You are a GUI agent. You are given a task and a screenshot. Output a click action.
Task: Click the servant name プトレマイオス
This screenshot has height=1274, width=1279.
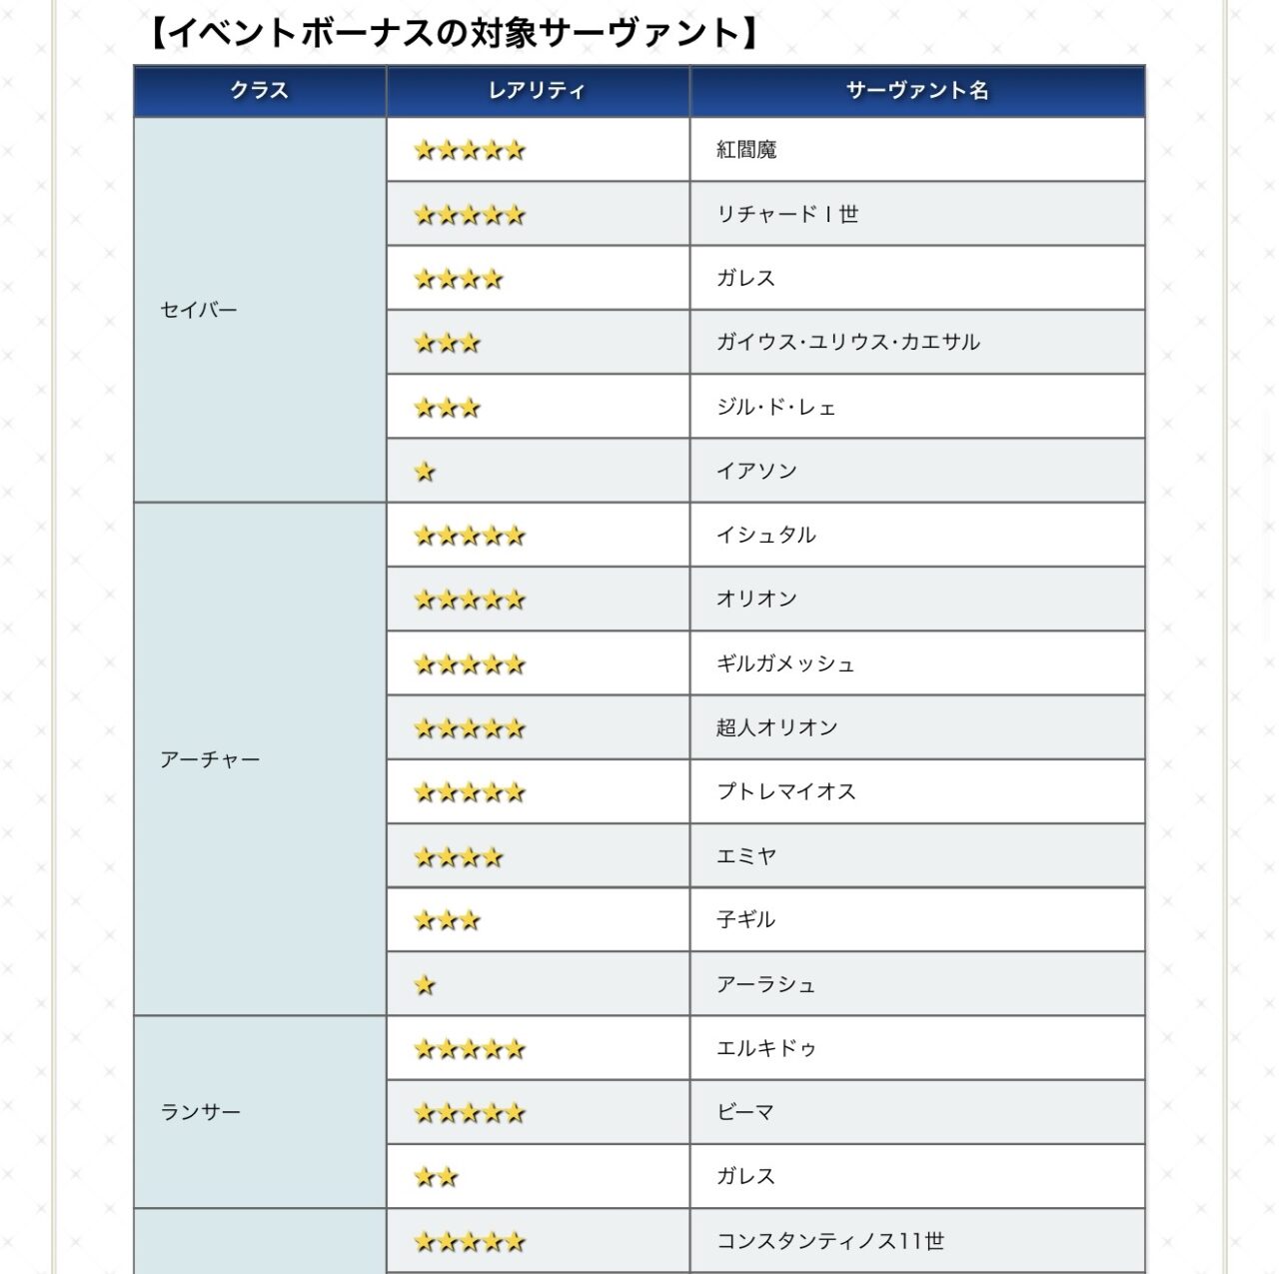[785, 791]
